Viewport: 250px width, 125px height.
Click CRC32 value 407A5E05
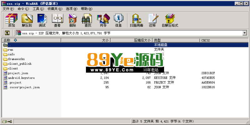pyautogui.click(x=208, y=78)
